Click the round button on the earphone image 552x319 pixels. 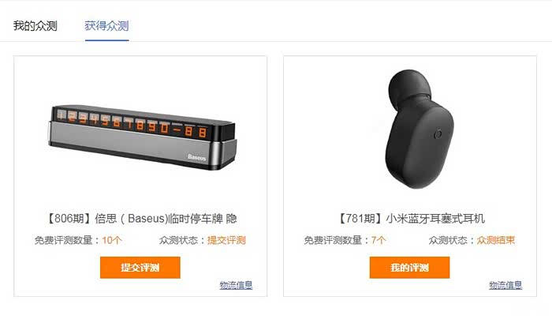[x=438, y=134]
